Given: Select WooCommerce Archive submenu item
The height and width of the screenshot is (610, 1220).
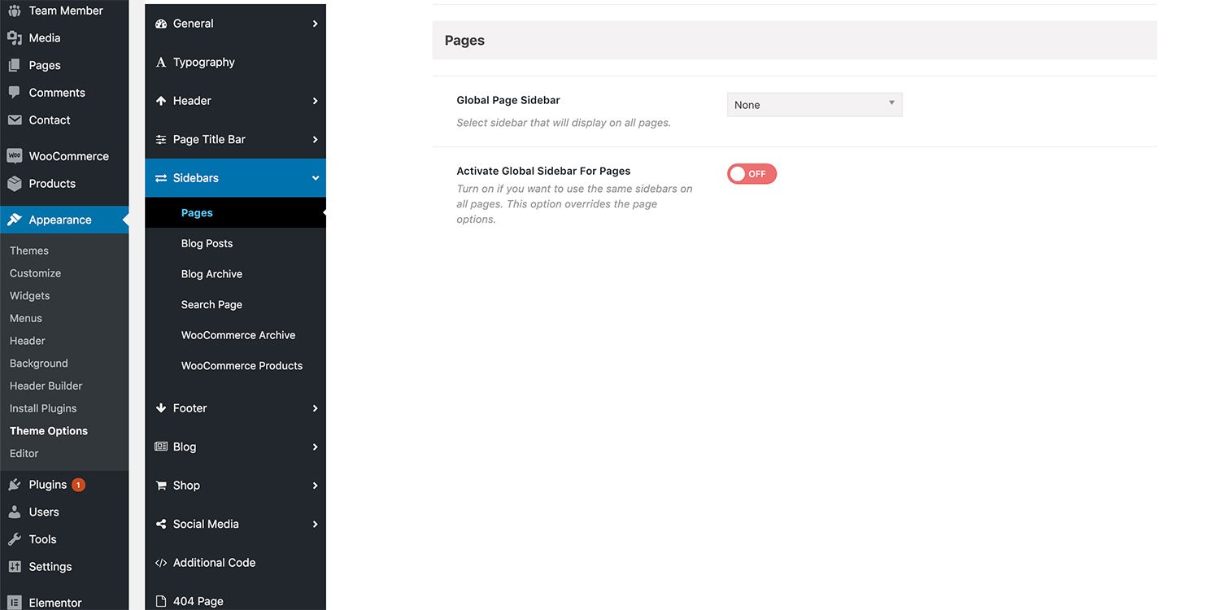Looking at the screenshot, I should 237,335.
